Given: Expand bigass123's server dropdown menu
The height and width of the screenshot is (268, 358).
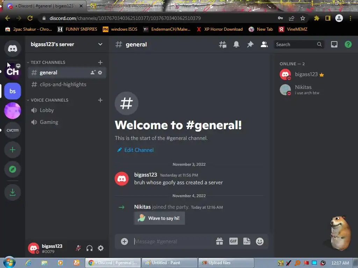Looking at the screenshot, I should click(x=100, y=44).
